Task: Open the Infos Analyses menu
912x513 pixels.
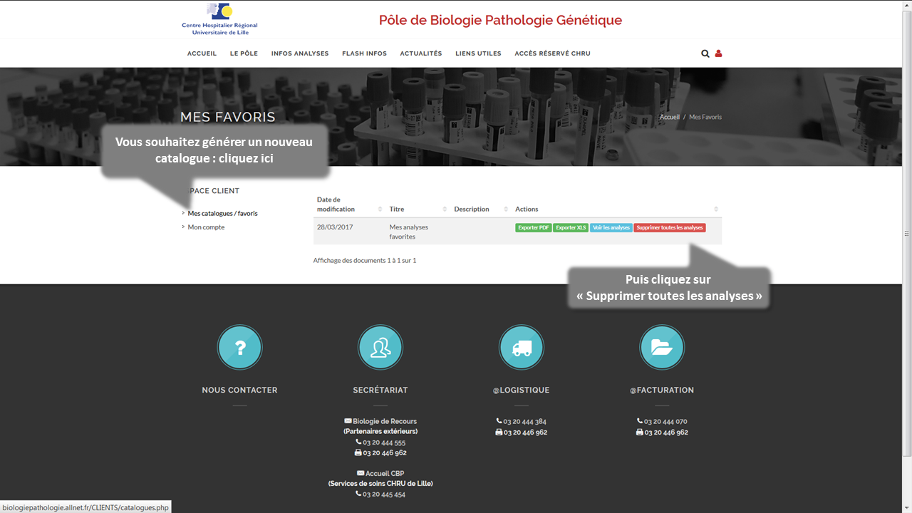Action: point(300,53)
